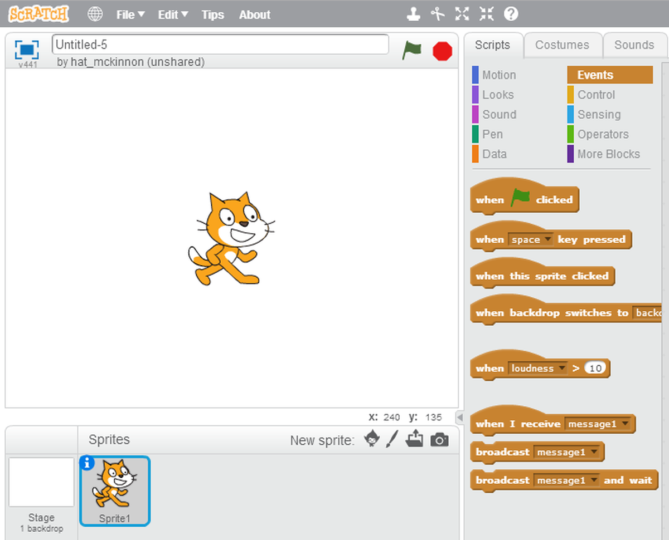Open the Tips menu item
Screen dimensions: 669x540
click(212, 15)
